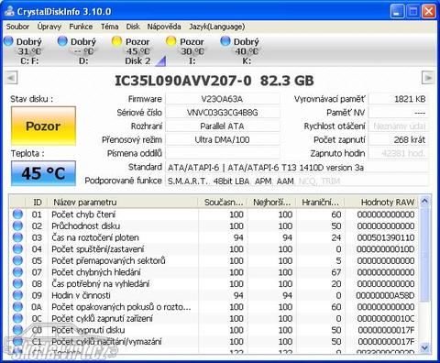Click status orb of row 0C
The width and height of the screenshot is (440, 363).
pos(17,318)
